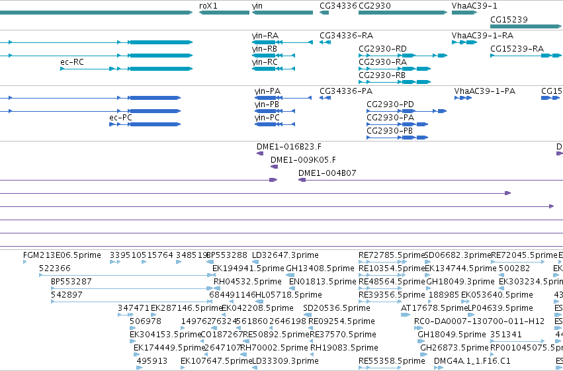
Task: Click the yin-PA protein label
Action: pos(267,91)
